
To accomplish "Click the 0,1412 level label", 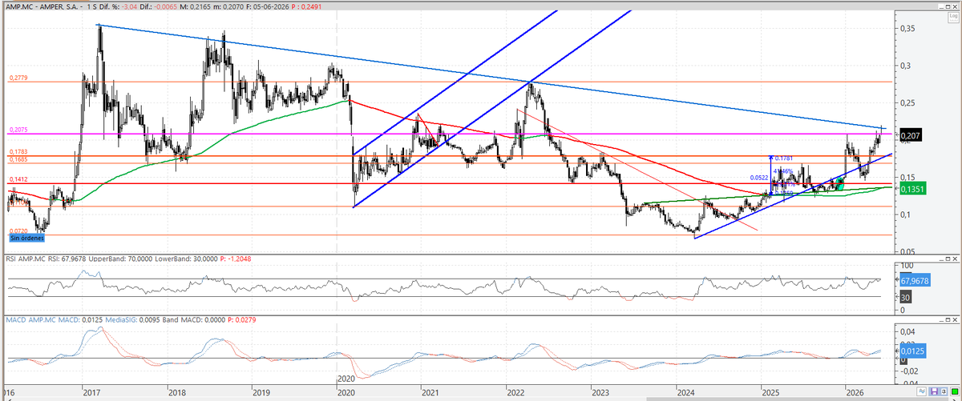I will click(x=19, y=180).
